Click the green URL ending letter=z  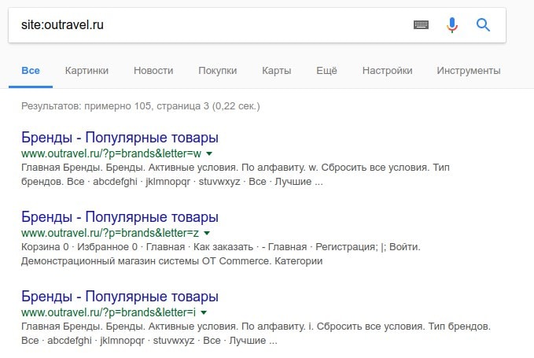109,234
